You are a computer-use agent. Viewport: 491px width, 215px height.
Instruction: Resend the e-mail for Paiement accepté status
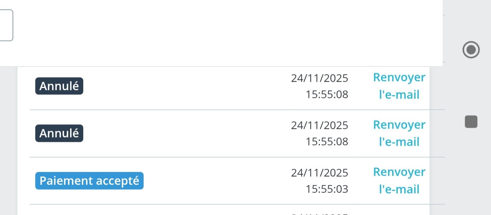tap(399, 181)
